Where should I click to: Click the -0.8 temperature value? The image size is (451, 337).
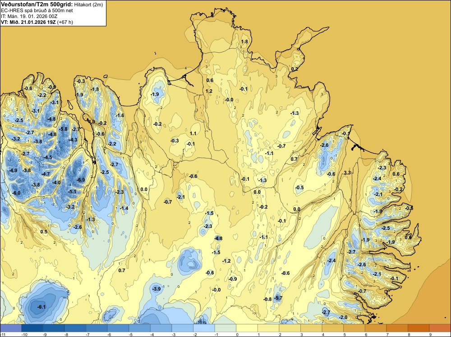[x=267, y=299]
